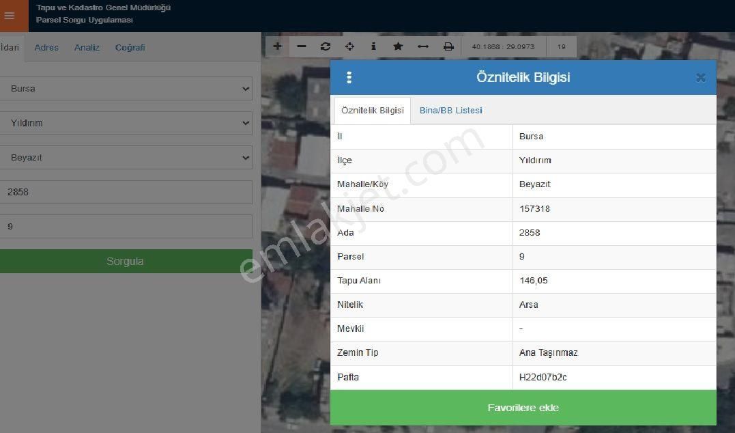The image size is (735, 433).
Task: Activate the pan/crosshair tool on the toolbar
Action: pos(349,46)
